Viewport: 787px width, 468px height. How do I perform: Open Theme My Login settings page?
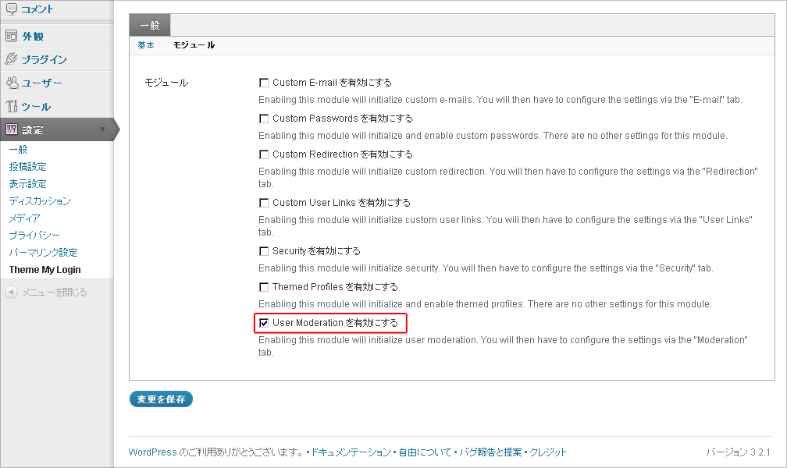(x=45, y=269)
